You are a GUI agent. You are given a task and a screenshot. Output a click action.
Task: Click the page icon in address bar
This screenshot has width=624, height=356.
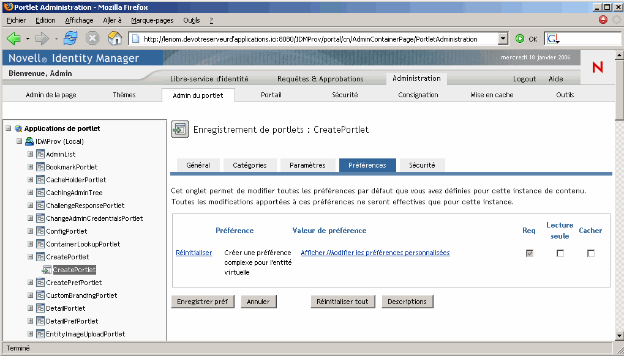pyautogui.click(x=136, y=39)
